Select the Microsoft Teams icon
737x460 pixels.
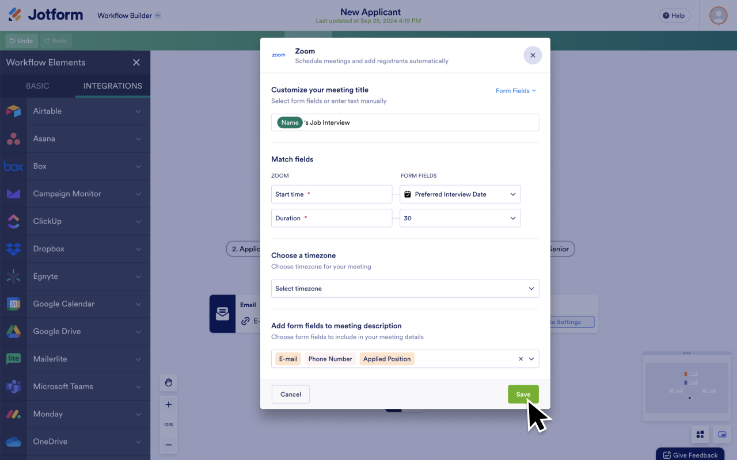tap(13, 386)
